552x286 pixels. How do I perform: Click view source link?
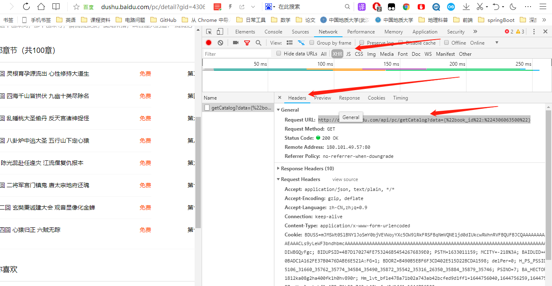coord(345,179)
